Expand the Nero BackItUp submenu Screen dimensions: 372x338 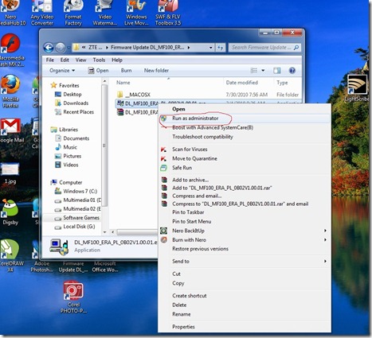tap(245, 231)
